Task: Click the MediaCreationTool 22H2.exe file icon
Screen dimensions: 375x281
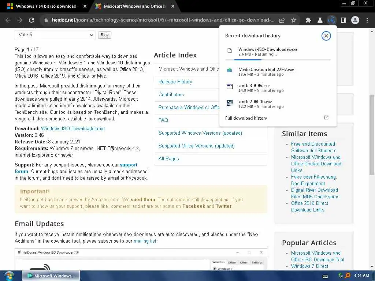Action: point(230,70)
